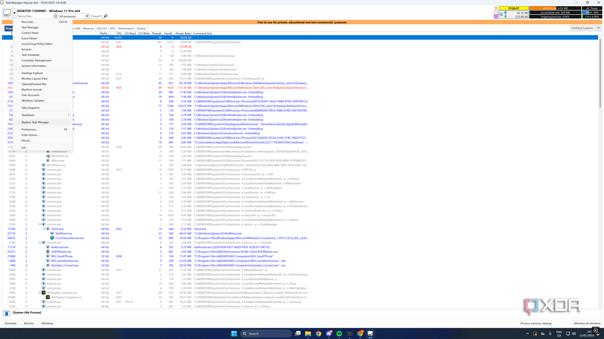Click the yellow uptime clock display
604x339 pixels.
click(x=514, y=8)
